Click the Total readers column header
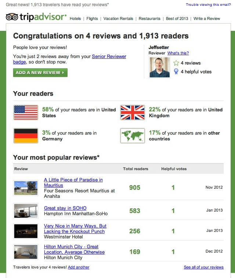Image resolution: width=235 pixels, height=278 pixels. (x=135, y=169)
